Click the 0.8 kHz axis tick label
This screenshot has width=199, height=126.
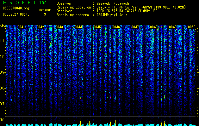pyautogui.click(x=3, y=88)
